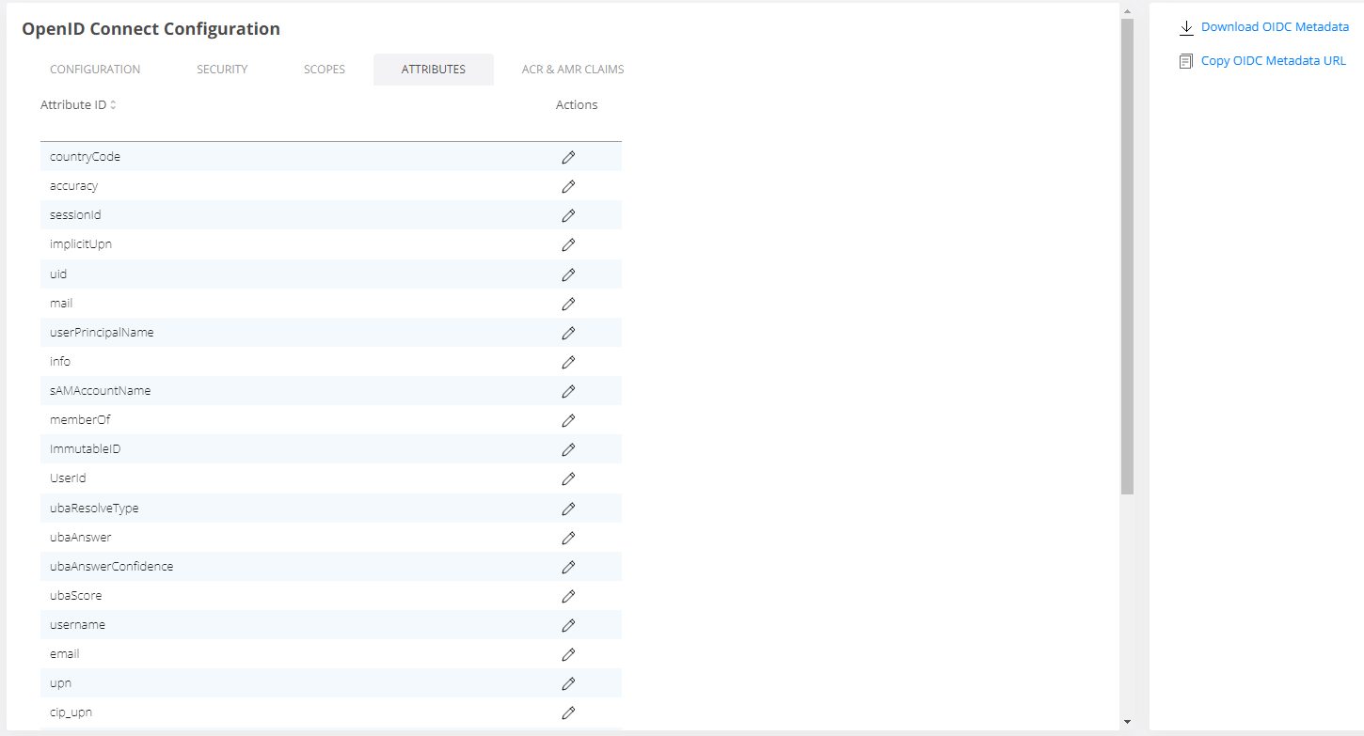Screen dimensions: 1364x736
Task: Click the copy icon beside Metadata URL
Action: tap(1186, 61)
